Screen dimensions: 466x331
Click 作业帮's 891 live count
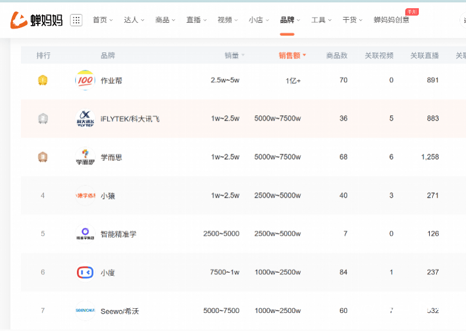point(433,80)
